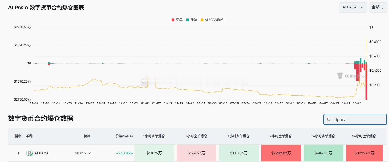The height and width of the screenshot is (162, 389).
Task: Click the red 空单 legend swatch
Action: point(173,20)
